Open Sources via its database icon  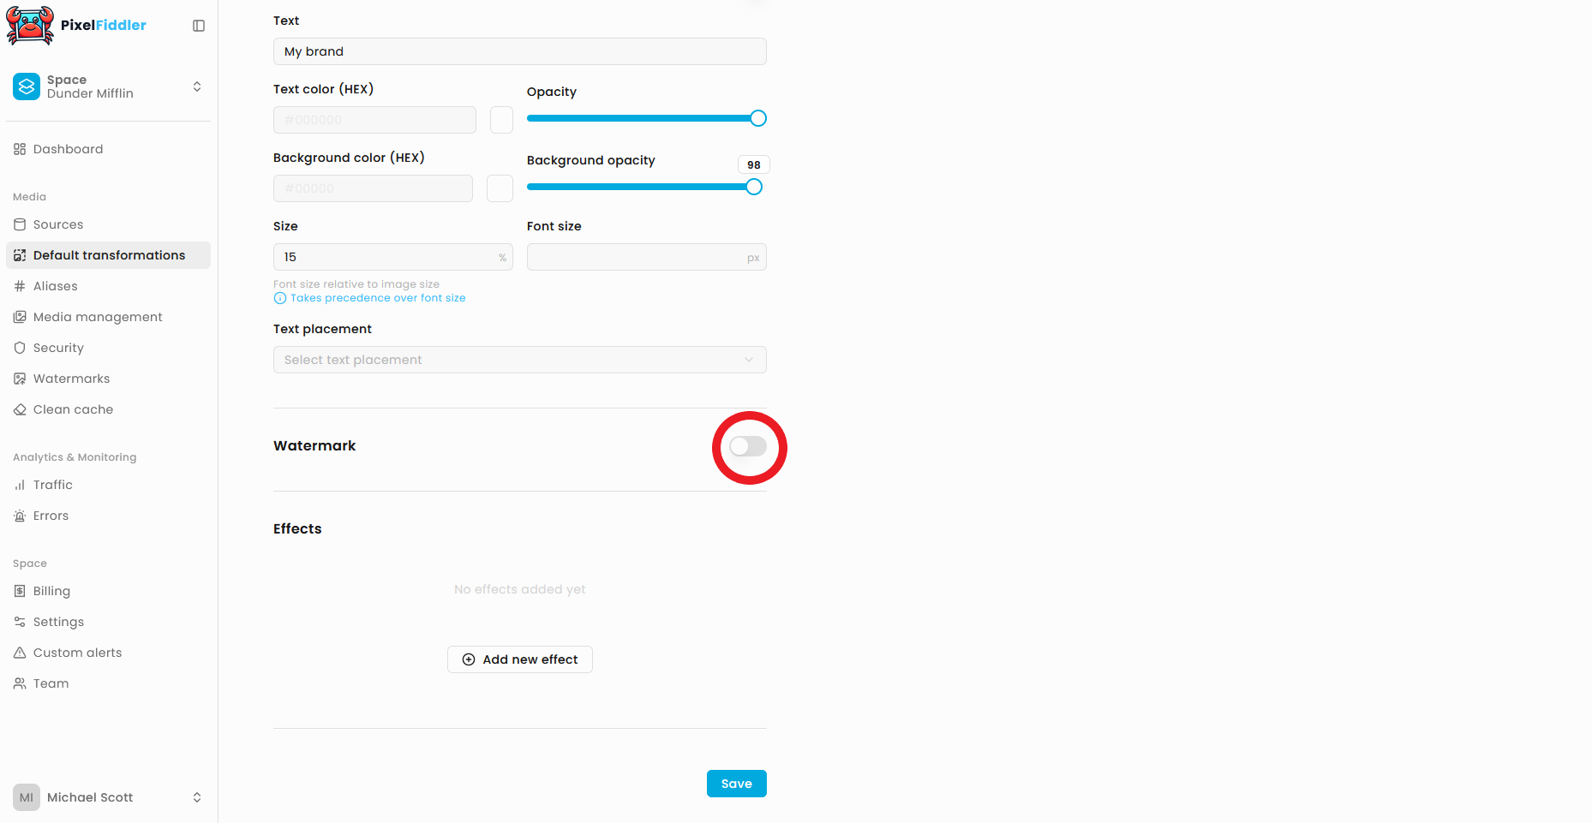point(20,224)
